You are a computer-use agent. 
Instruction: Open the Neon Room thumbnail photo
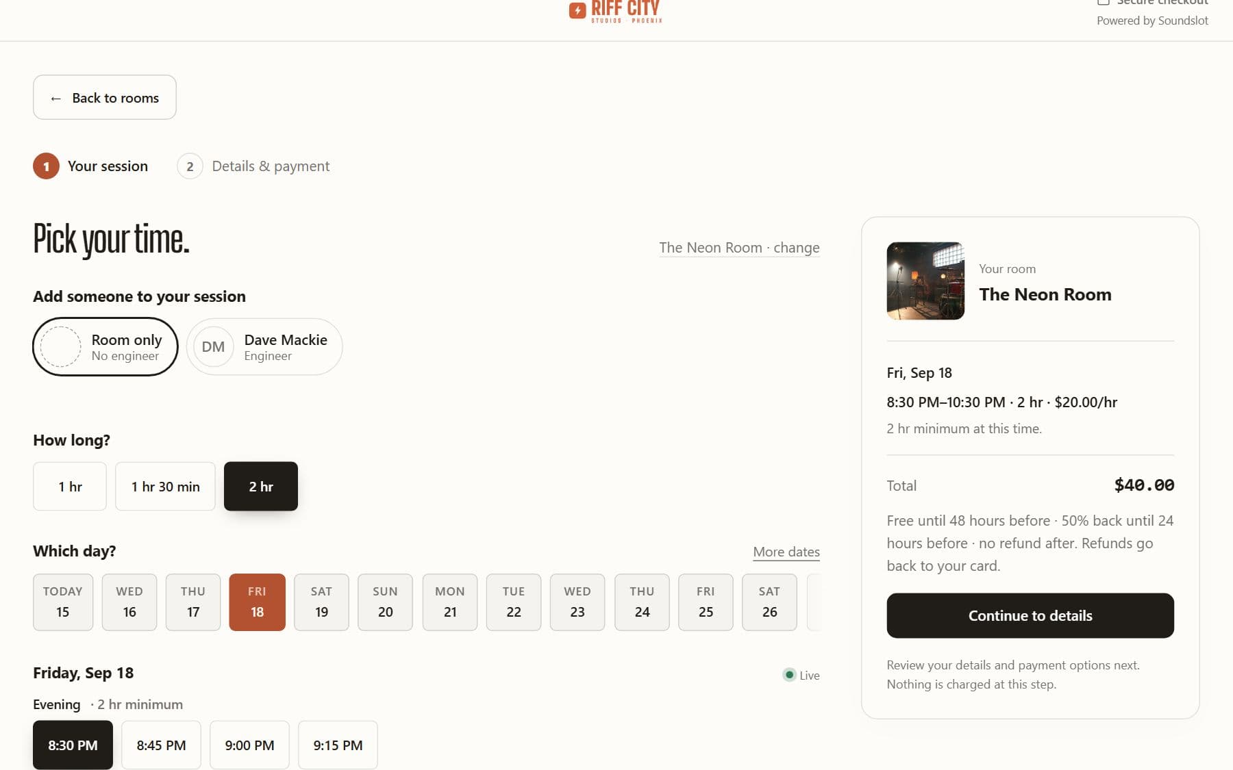pyautogui.click(x=925, y=281)
